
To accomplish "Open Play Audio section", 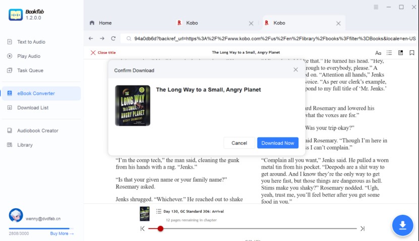I will pyautogui.click(x=29, y=56).
